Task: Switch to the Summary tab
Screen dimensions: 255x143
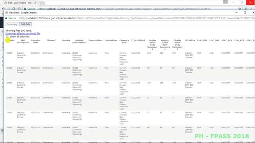Action: (12, 24)
